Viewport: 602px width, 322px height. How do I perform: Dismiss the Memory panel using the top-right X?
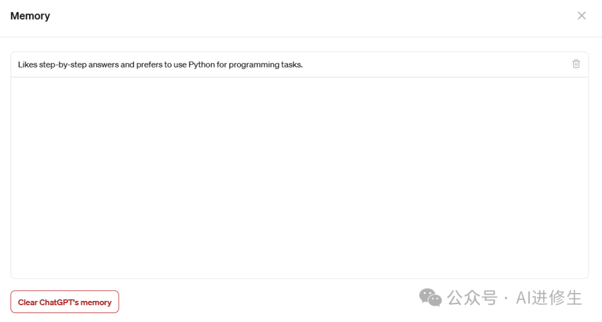581,16
